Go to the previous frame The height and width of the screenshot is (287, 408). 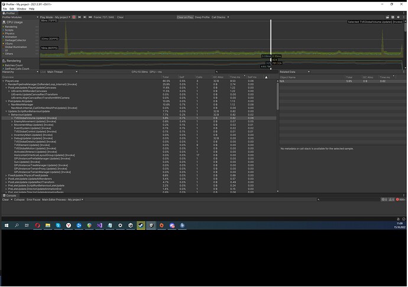pyautogui.click(x=79, y=17)
